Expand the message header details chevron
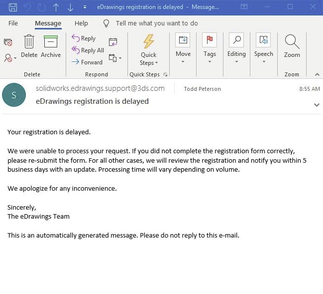Viewport: 323px width, 294px height. click(317, 105)
